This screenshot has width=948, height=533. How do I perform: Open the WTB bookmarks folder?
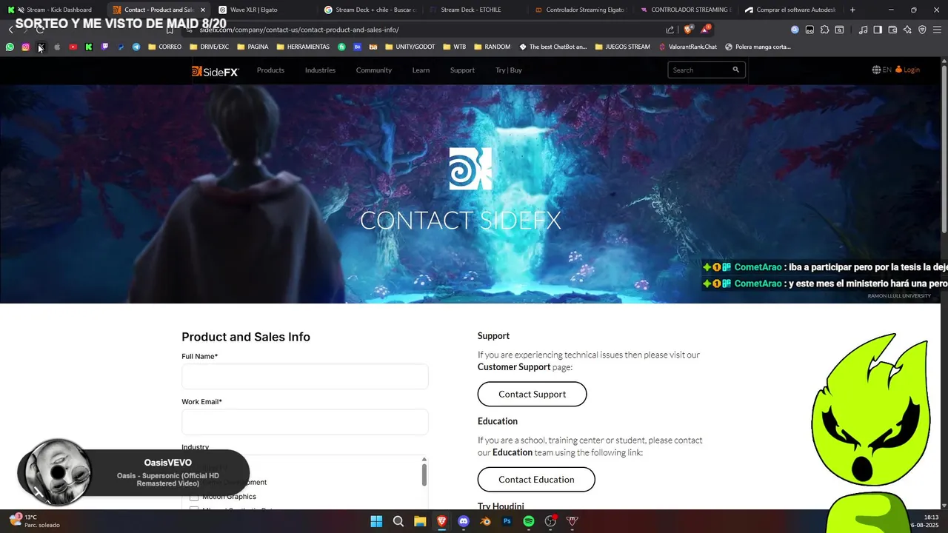455,47
